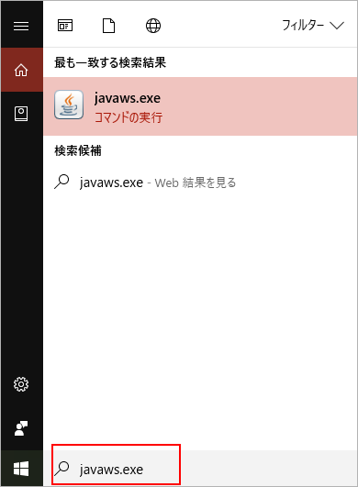This screenshot has height=487, width=358.
Task: Filter results by Documents icon
Action: pos(108,26)
